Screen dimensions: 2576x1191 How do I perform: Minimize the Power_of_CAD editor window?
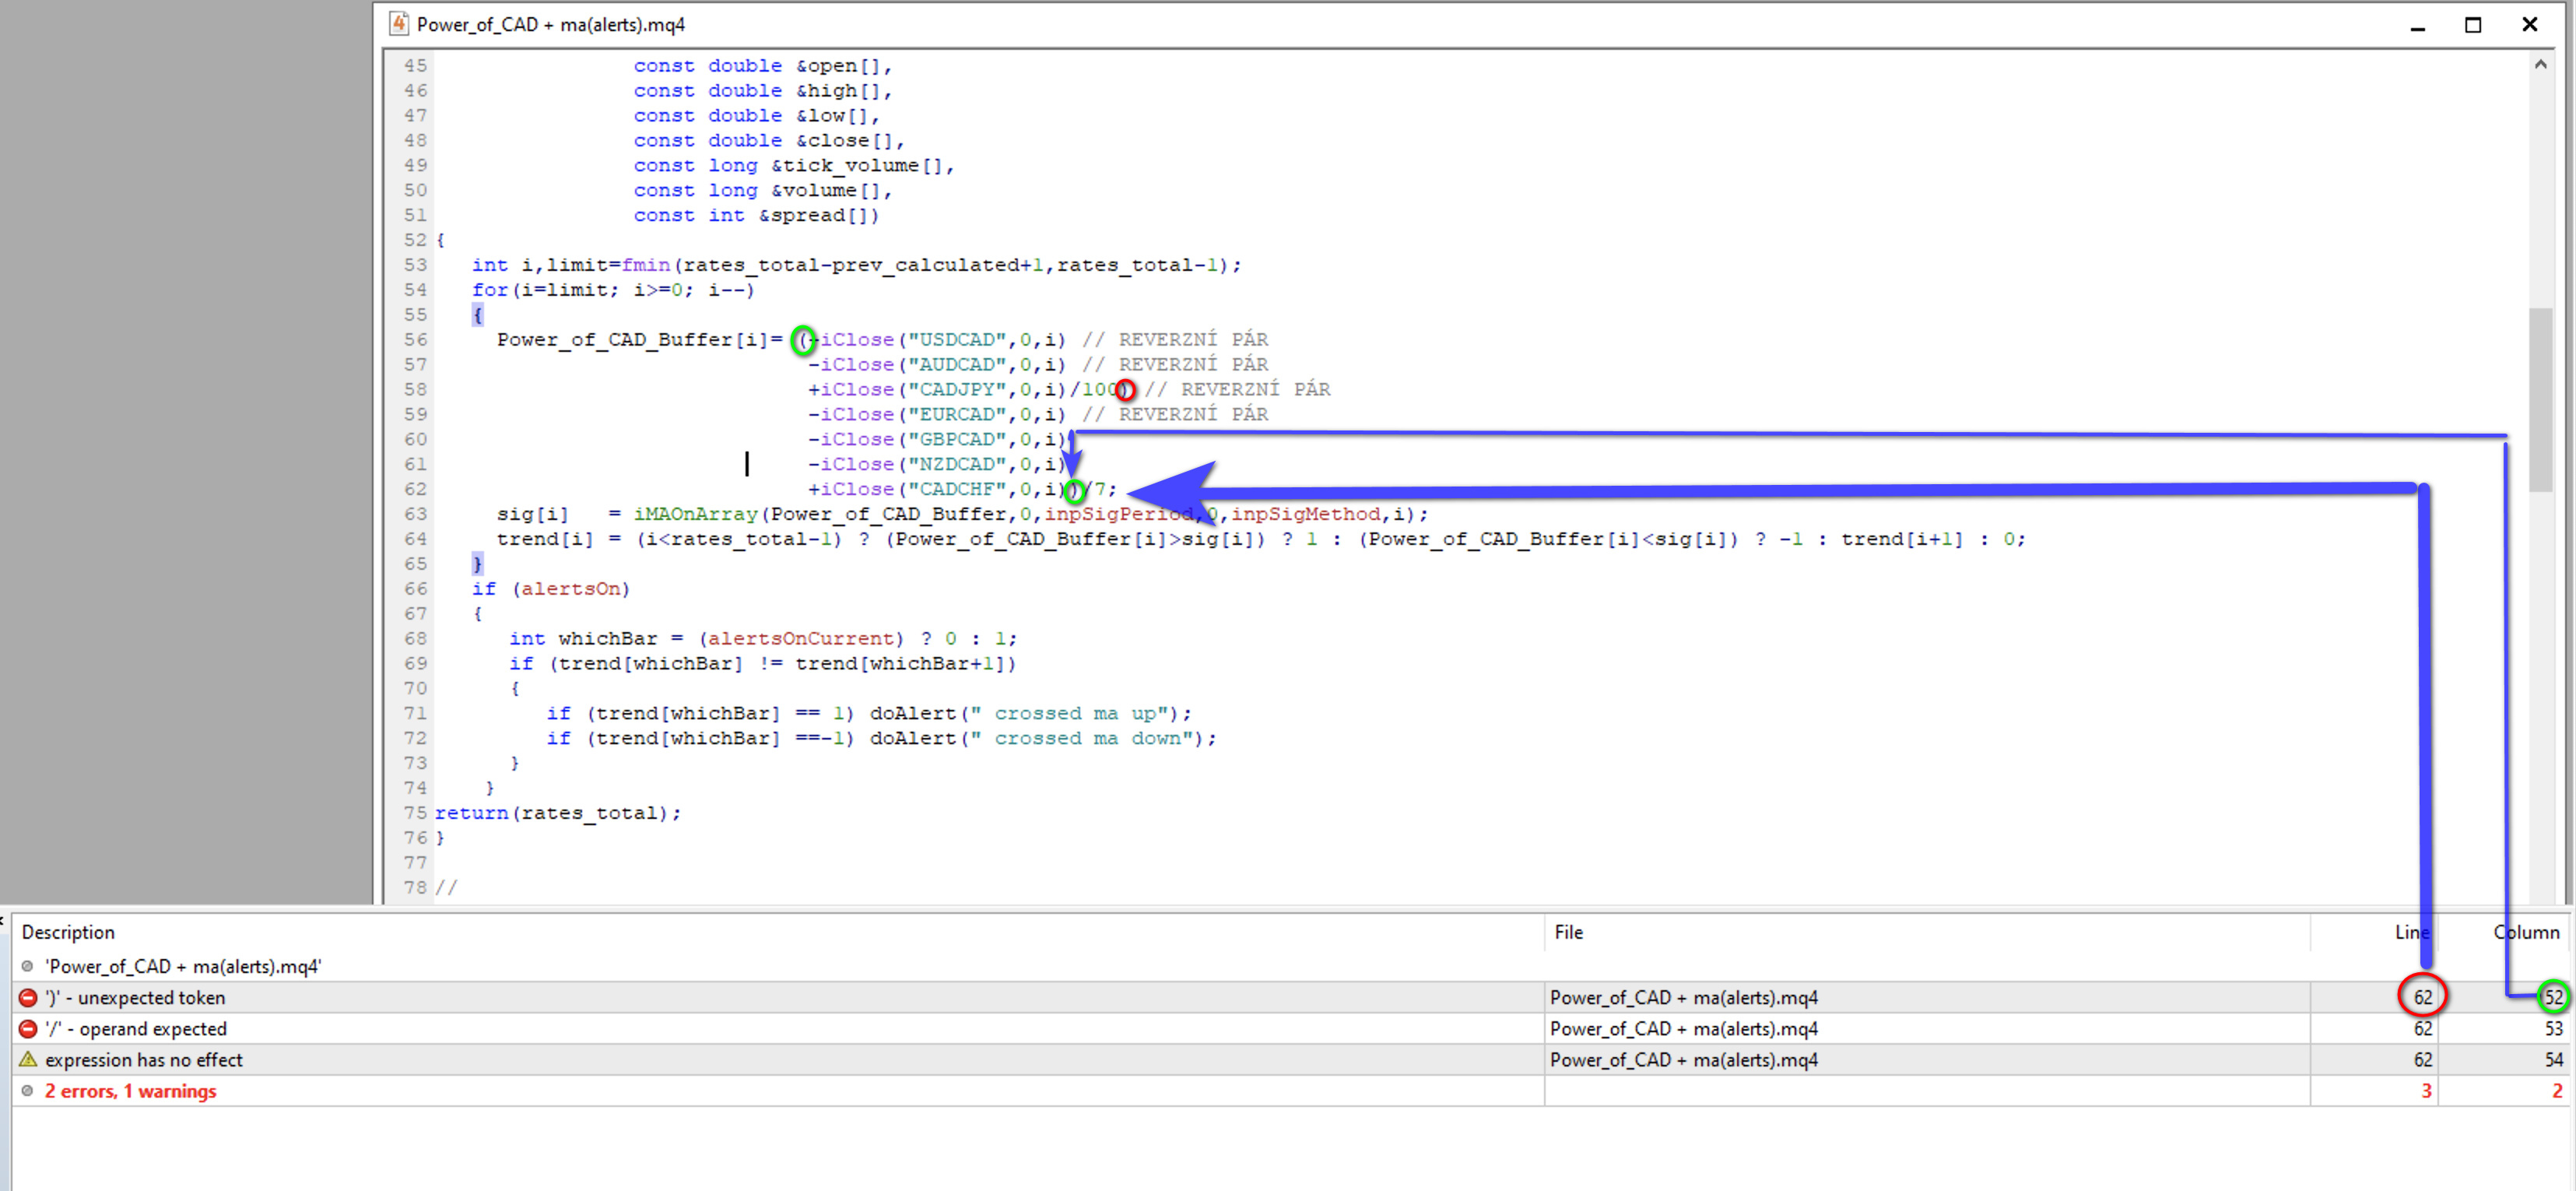2418,25
